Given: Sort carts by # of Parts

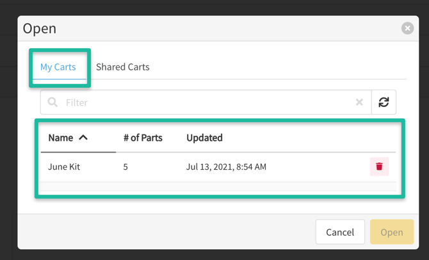Looking at the screenshot, I should pyautogui.click(x=143, y=138).
